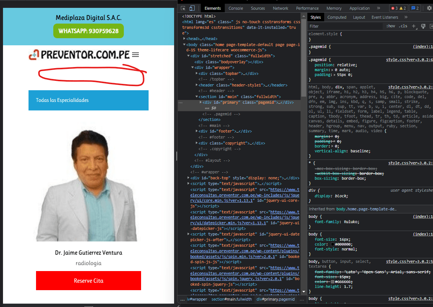The height and width of the screenshot is (307, 433).
Task: Switch to the Elements tab
Action: point(213,8)
